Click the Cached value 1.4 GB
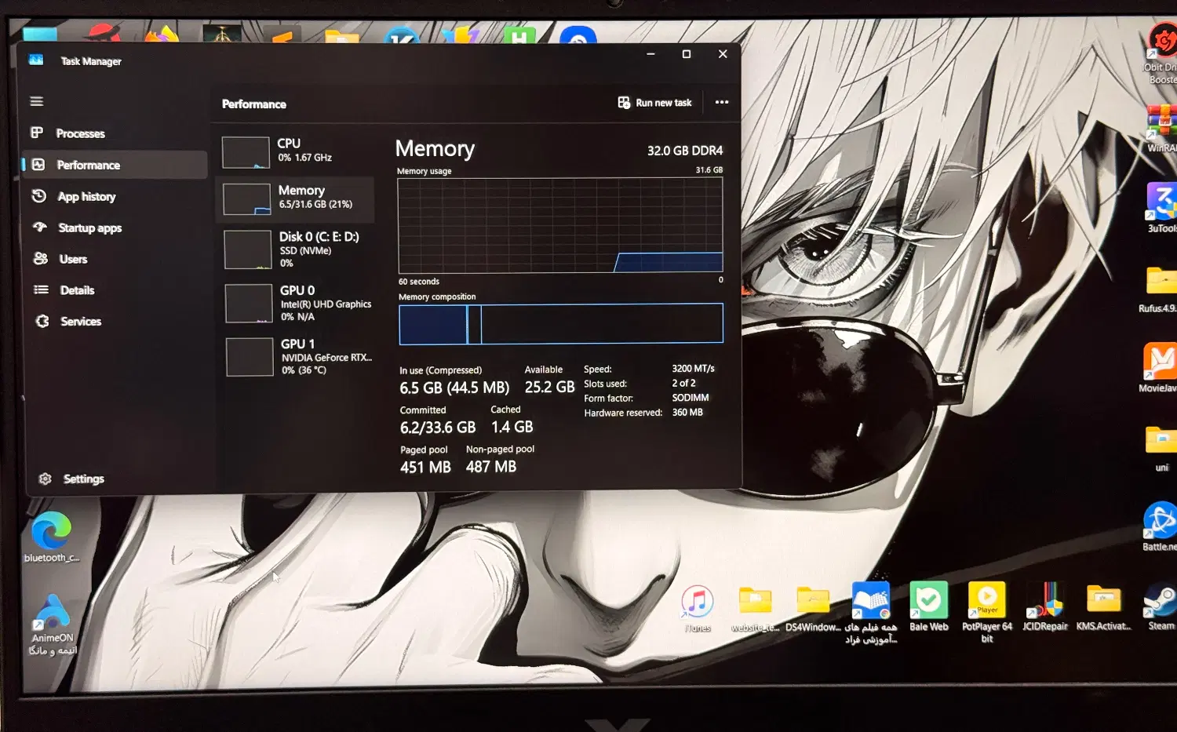 (512, 427)
